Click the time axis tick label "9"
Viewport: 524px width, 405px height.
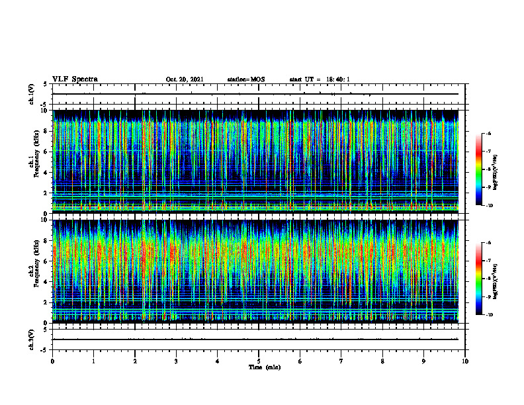423,361
